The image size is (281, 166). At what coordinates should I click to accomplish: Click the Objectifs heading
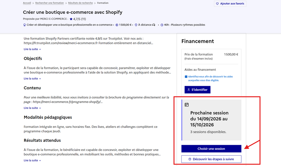(x=33, y=59)
